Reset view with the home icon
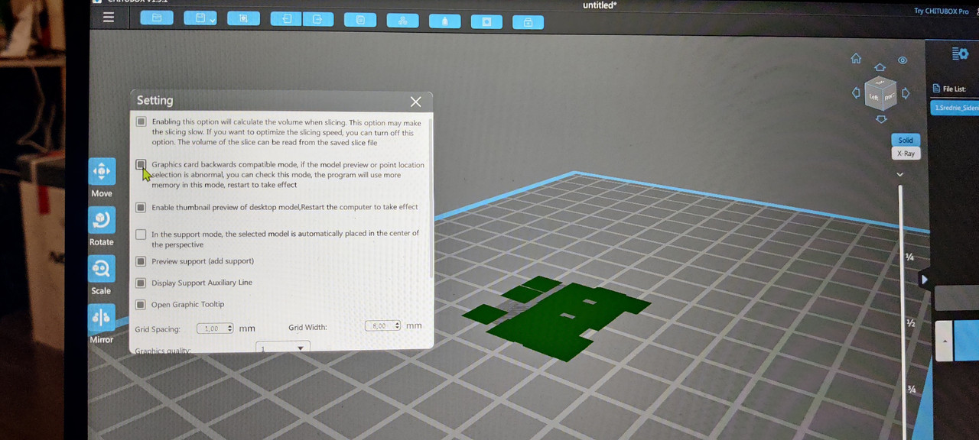The width and height of the screenshot is (979, 440). (856, 59)
